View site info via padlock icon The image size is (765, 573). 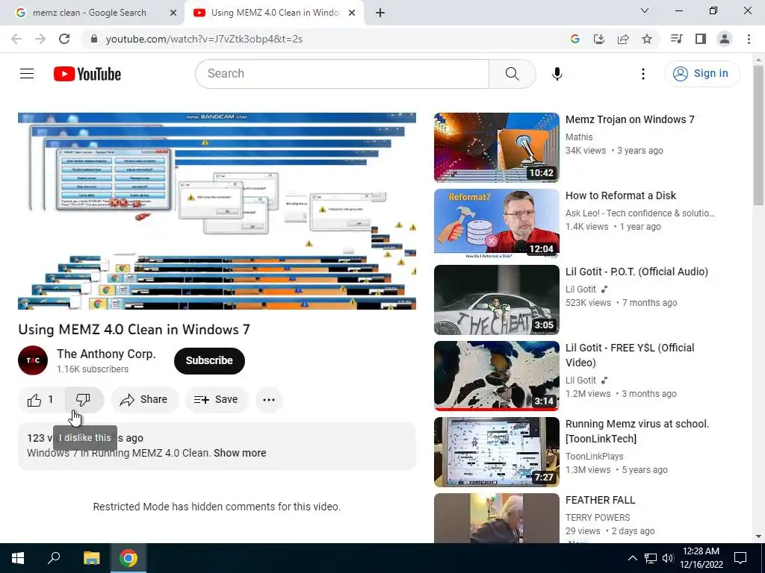pos(94,39)
